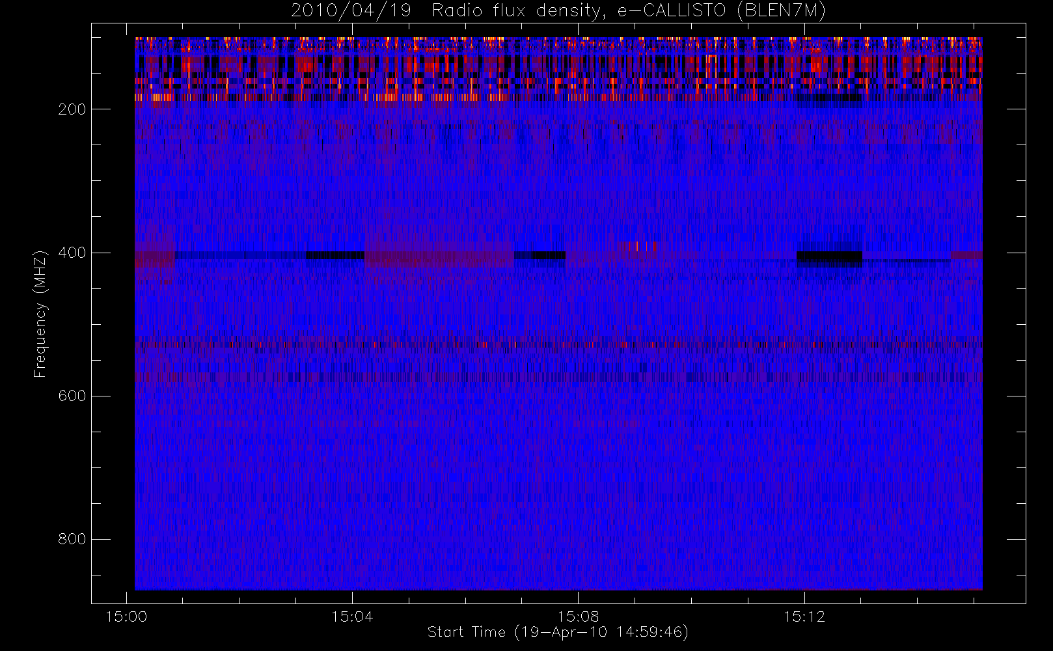Click the 15:00 time tick label
The image size is (1053, 651).
126,616
